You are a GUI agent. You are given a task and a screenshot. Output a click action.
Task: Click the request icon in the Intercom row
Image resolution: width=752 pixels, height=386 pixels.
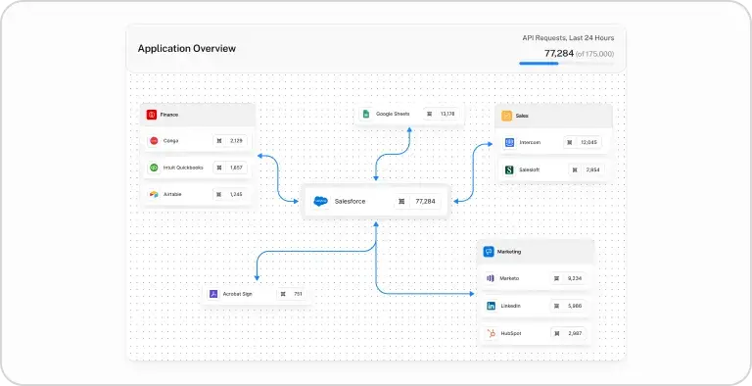(570, 143)
